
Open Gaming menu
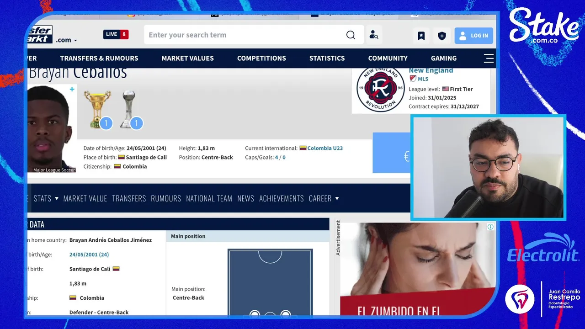[x=443, y=58]
